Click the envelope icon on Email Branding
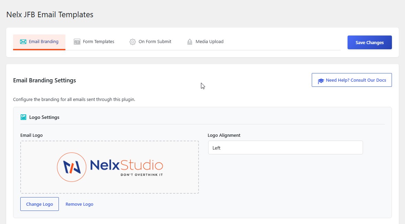The height and width of the screenshot is (224, 405). (23, 42)
